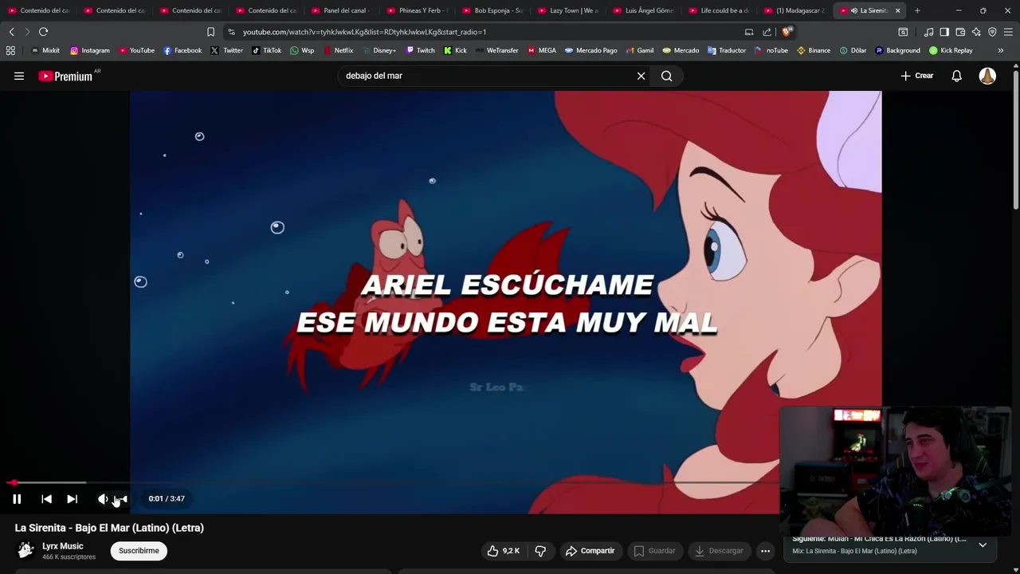The image size is (1020, 574).
Task: Open a new browser tab
Action: 917,10
